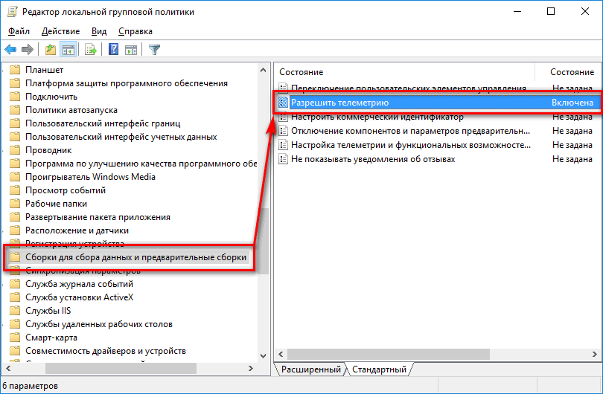The width and height of the screenshot is (603, 394).
Task: Go back with the blue left arrow
Action: [10, 50]
